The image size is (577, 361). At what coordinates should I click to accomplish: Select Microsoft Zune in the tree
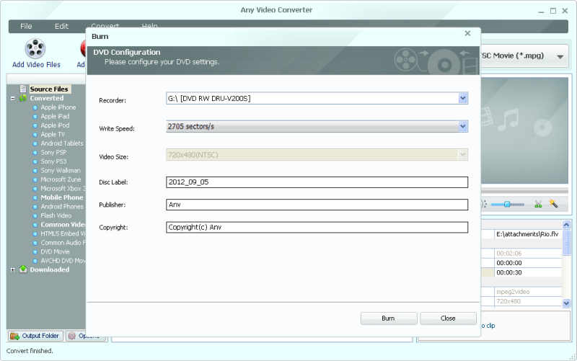(61, 179)
